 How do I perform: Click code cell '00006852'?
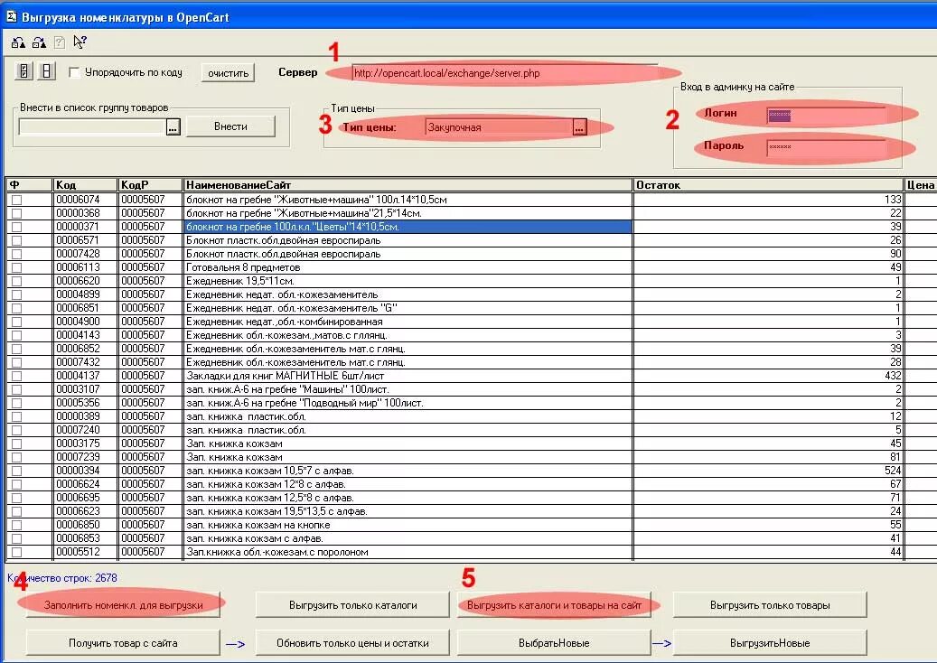coord(85,349)
